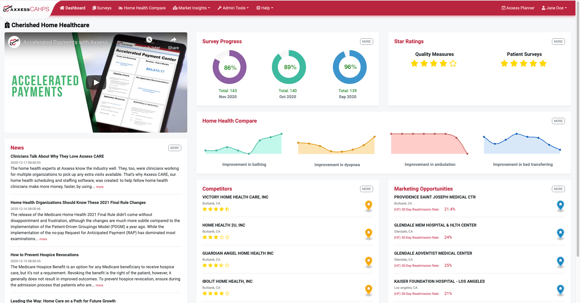The image size is (580, 303).
Task: Click the video Share arrow icon
Action: click(173, 40)
